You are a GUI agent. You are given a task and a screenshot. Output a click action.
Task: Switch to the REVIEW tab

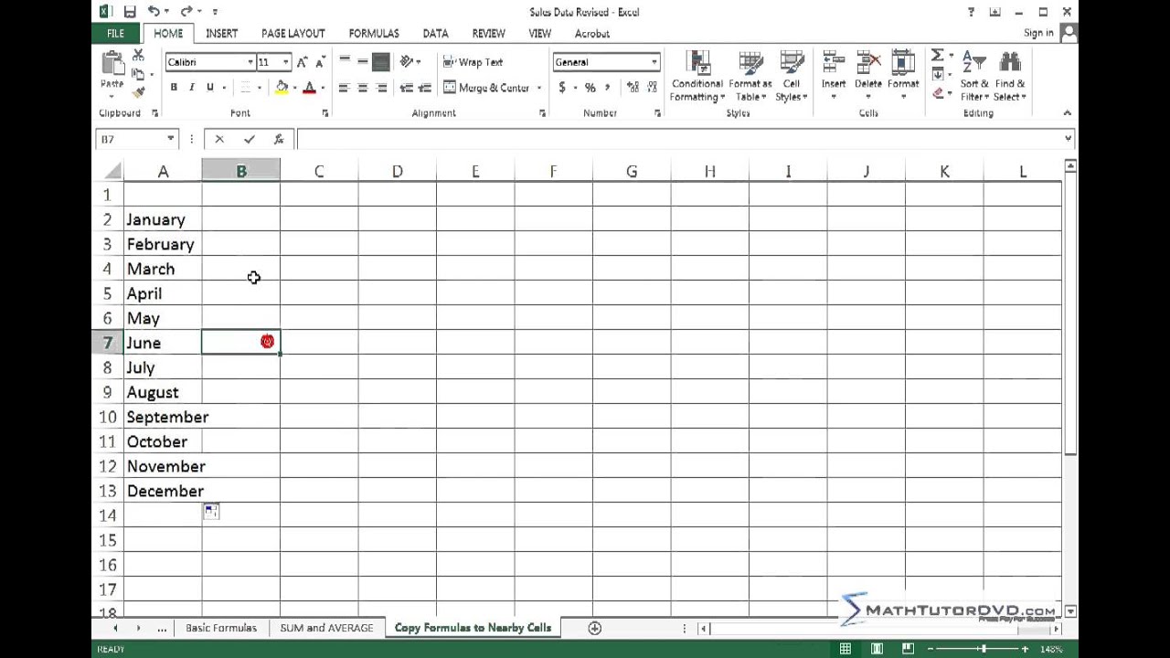click(x=488, y=34)
